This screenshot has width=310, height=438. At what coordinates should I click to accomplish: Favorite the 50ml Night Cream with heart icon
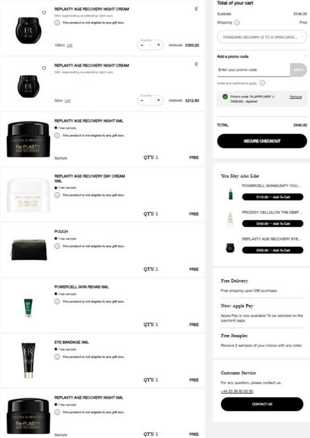pos(44,68)
